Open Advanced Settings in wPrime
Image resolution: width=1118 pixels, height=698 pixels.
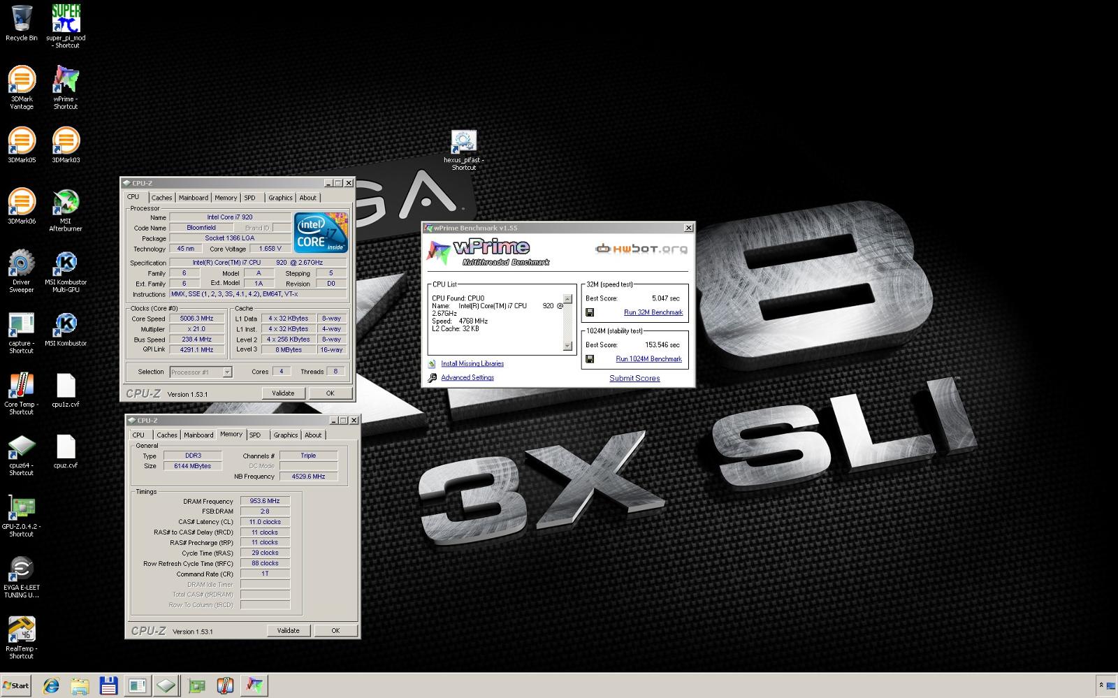pos(467,378)
